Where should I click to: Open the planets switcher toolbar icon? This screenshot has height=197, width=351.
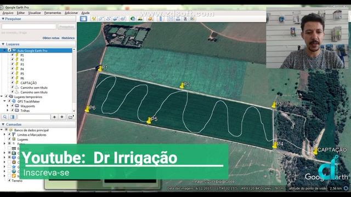[x=150, y=19]
